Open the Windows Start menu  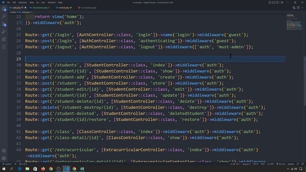(x=4, y=169)
